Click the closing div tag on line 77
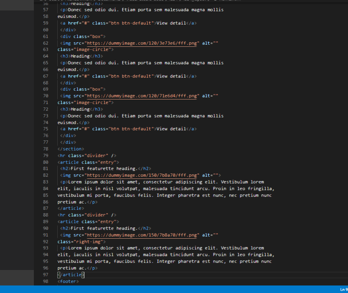Image resolution: width=348 pixels, height=293 pixels. click(x=68, y=142)
